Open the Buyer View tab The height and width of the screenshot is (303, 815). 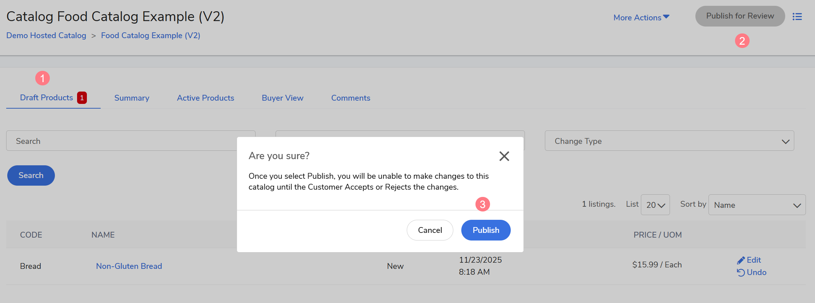tap(282, 98)
